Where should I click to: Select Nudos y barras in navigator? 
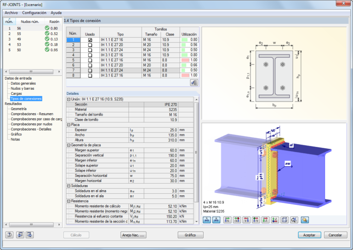coord(23,88)
